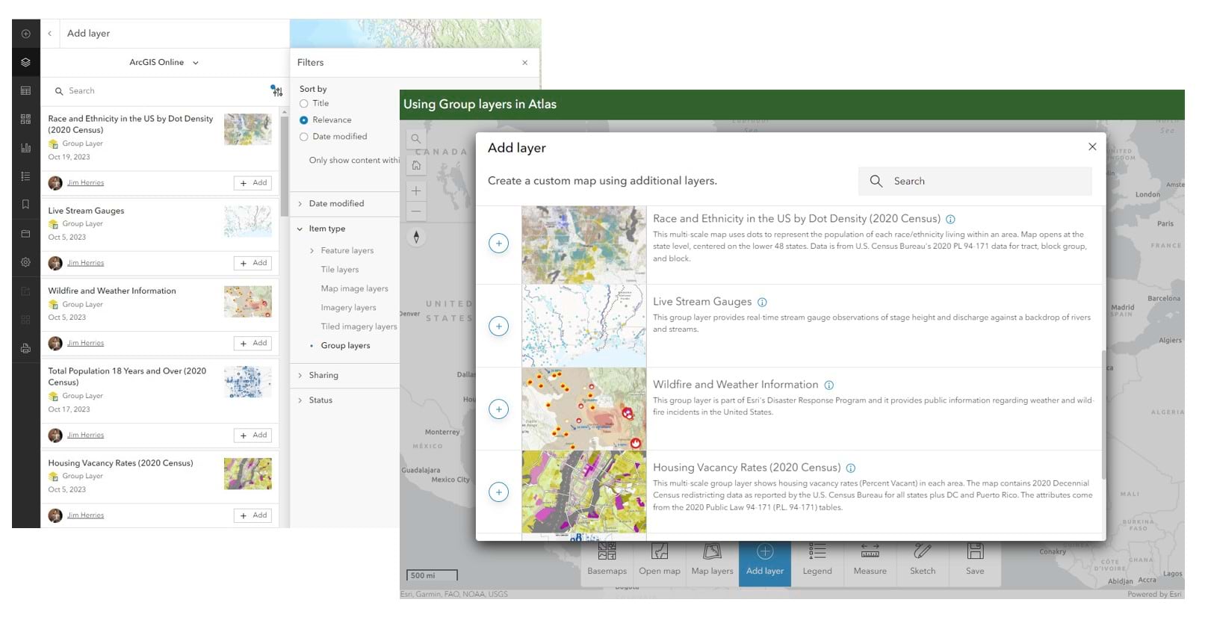Image resolution: width=1205 pixels, height=626 pixels.
Task: Open Jim Herries link under Live Stream Gauges
Action: (x=85, y=263)
